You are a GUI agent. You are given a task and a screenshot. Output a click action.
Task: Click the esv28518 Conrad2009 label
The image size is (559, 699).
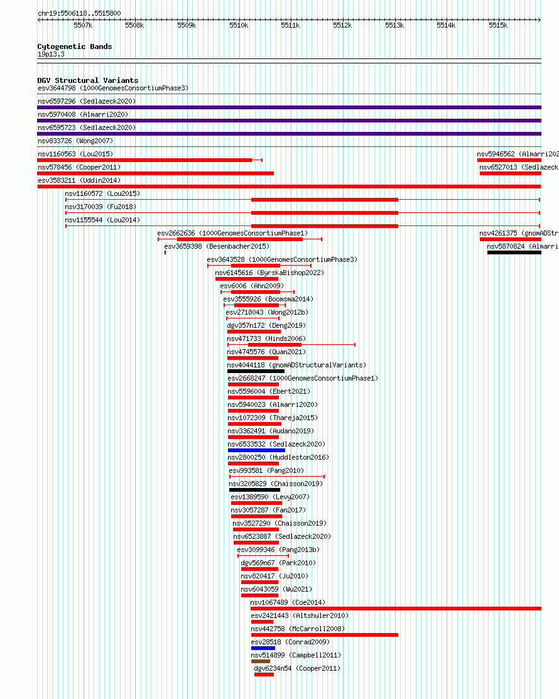290,642
